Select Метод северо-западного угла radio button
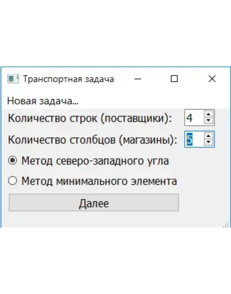 pos(13,161)
